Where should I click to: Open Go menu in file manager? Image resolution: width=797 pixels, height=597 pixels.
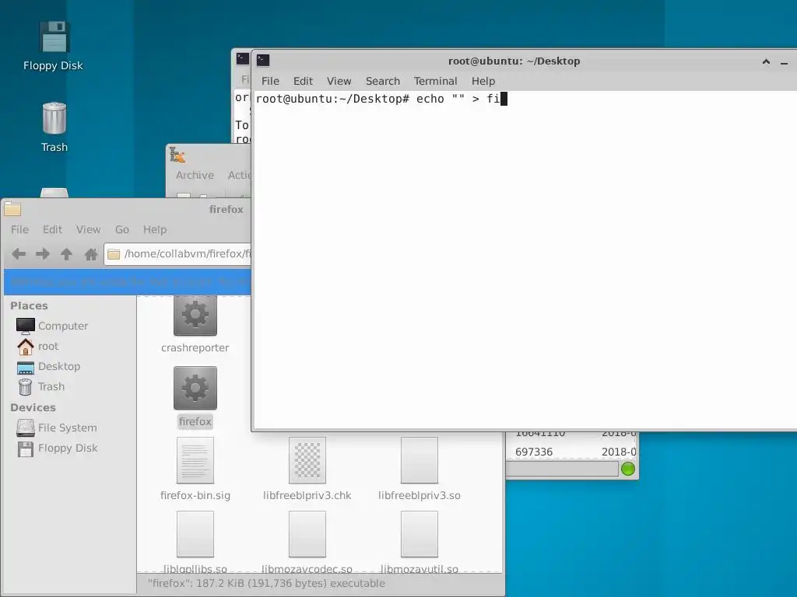[x=122, y=229]
